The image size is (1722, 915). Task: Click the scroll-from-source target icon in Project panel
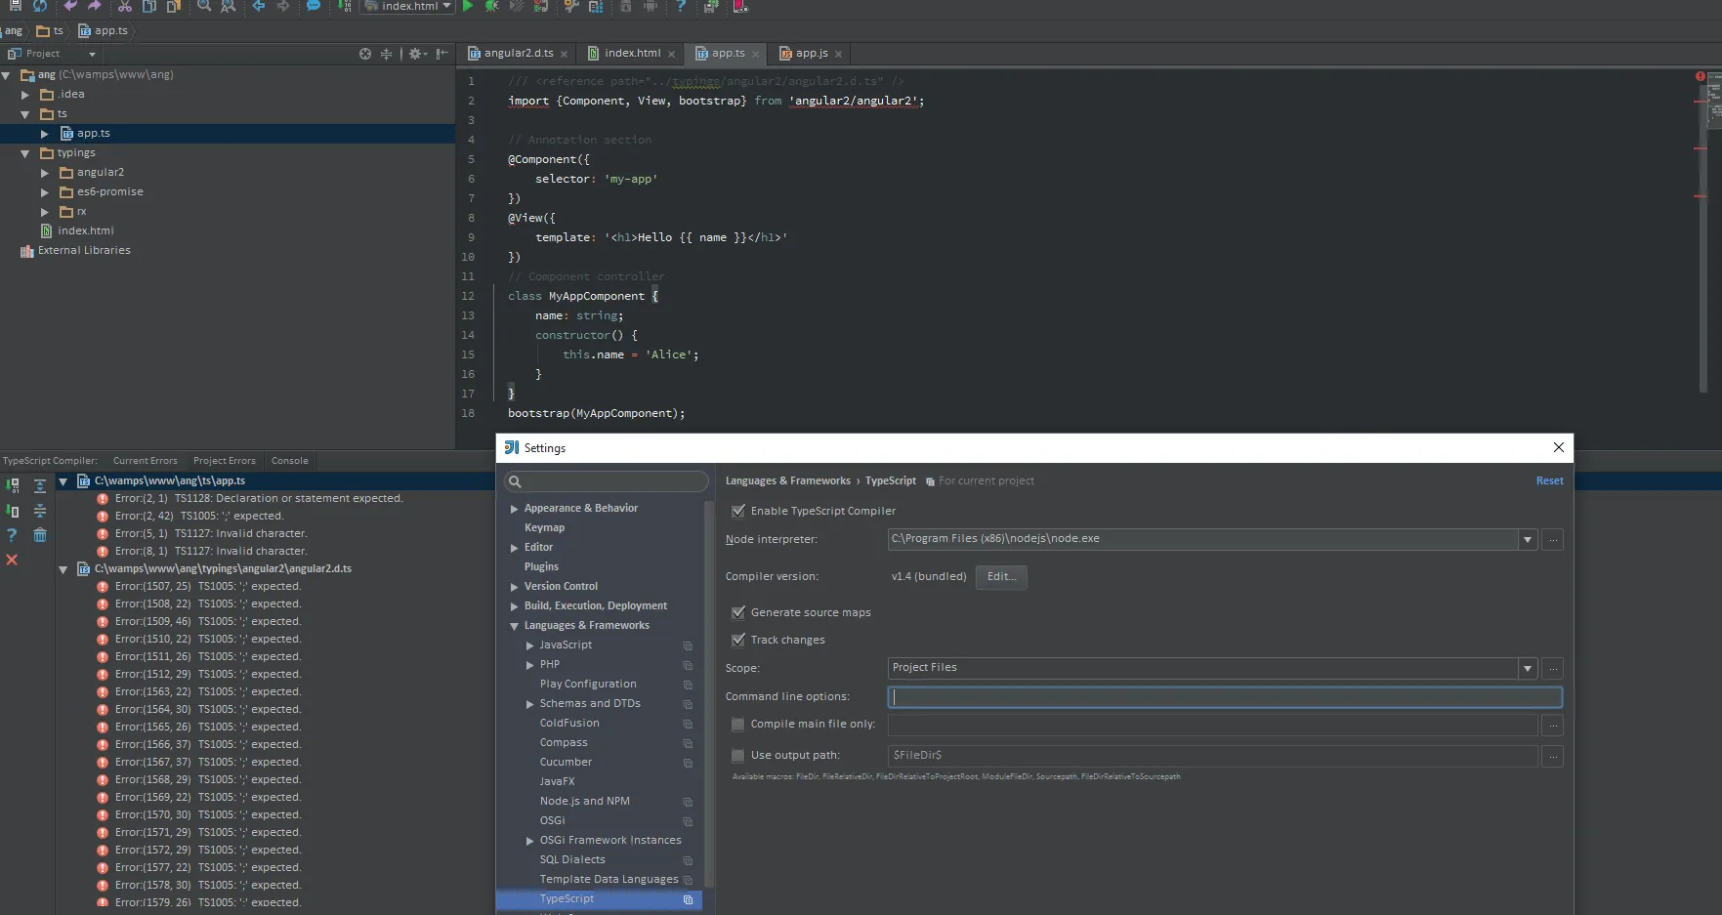click(x=365, y=54)
